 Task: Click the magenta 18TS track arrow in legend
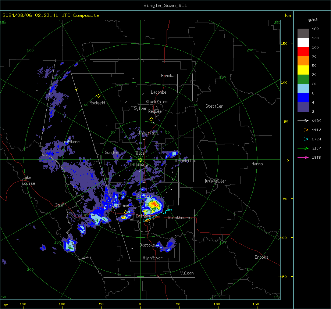(303, 157)
